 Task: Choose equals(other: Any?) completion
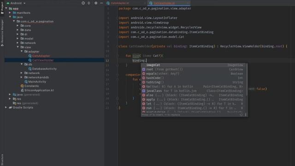[x=194, y=74]
